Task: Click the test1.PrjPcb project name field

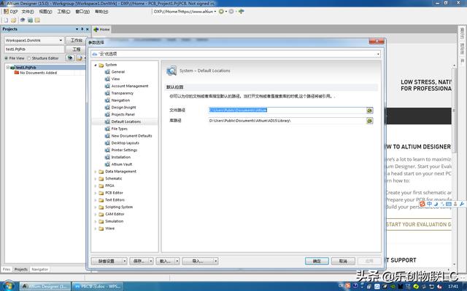Action: tap(34, 49)
